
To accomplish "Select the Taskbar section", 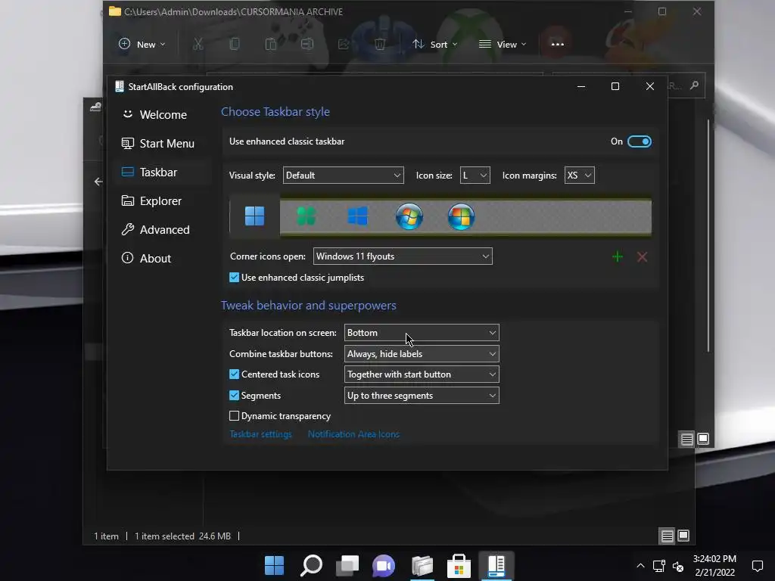I will [163, 172].
